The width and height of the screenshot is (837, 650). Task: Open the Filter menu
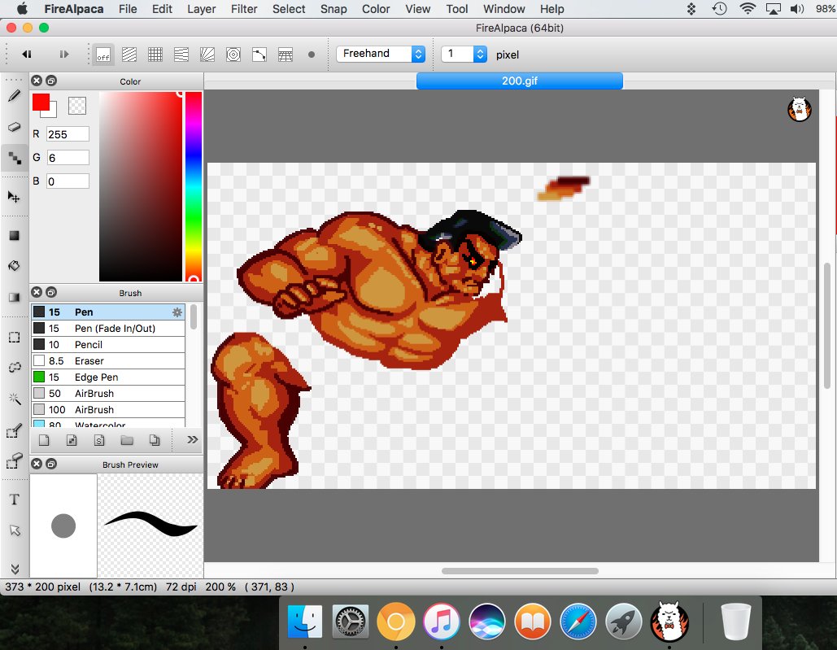coord(244,9)
